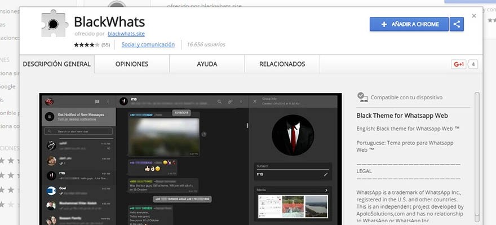Click the new chat icon in preview sidebar

click(97, 102)
